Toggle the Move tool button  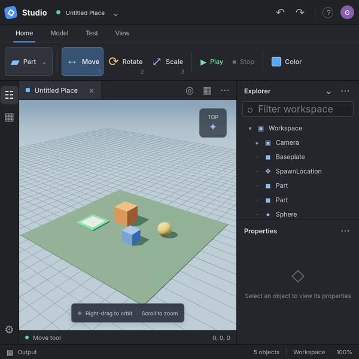pos(83,62)
